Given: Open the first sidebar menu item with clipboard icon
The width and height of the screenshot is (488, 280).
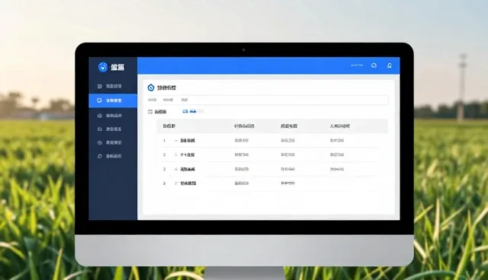Looking at the screenshot, I should coord(113,86).
